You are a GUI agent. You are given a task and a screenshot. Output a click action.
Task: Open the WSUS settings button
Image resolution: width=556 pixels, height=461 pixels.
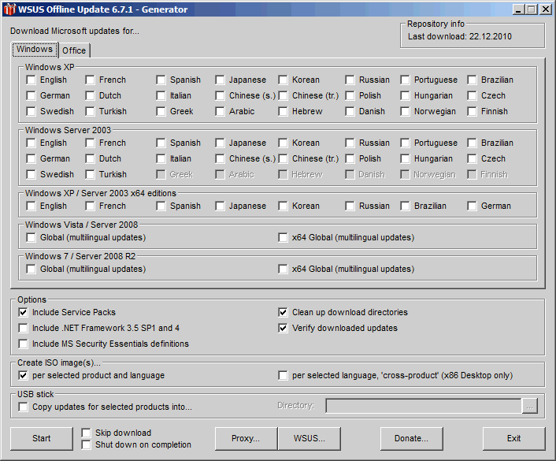click(310, 439)
